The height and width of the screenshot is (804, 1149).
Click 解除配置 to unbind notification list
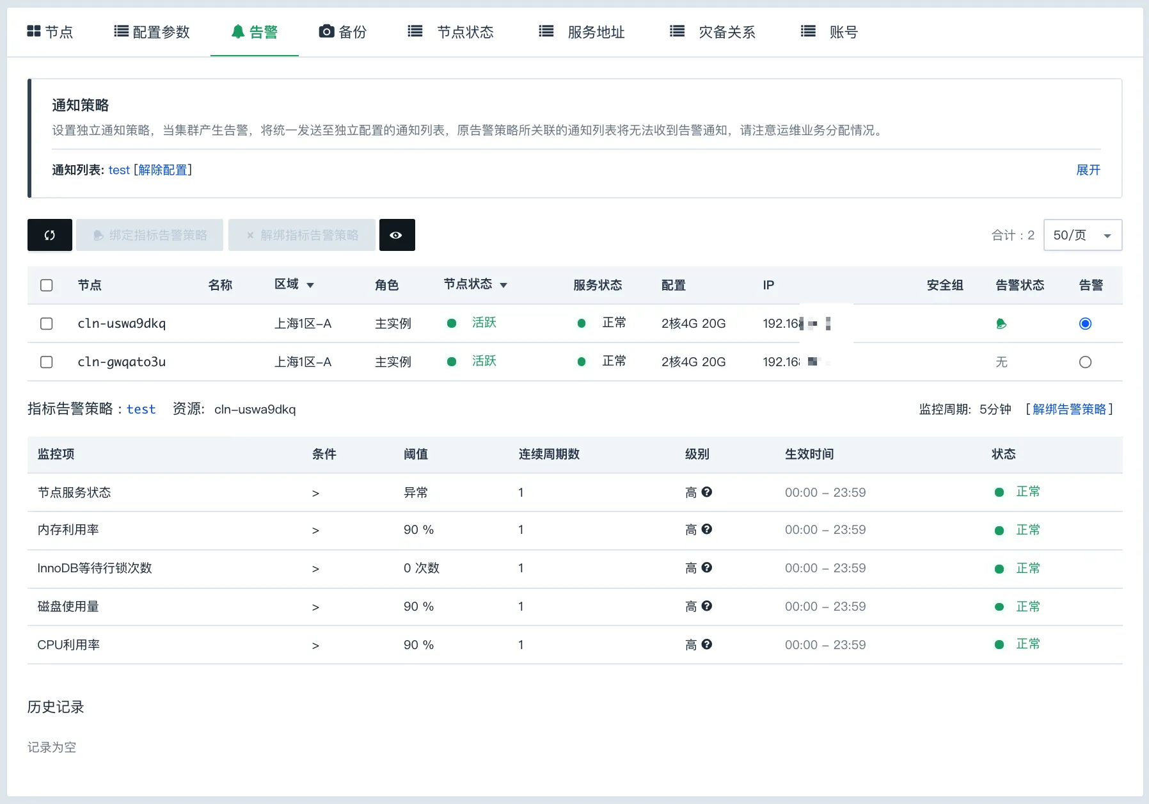tap(163, 170)
